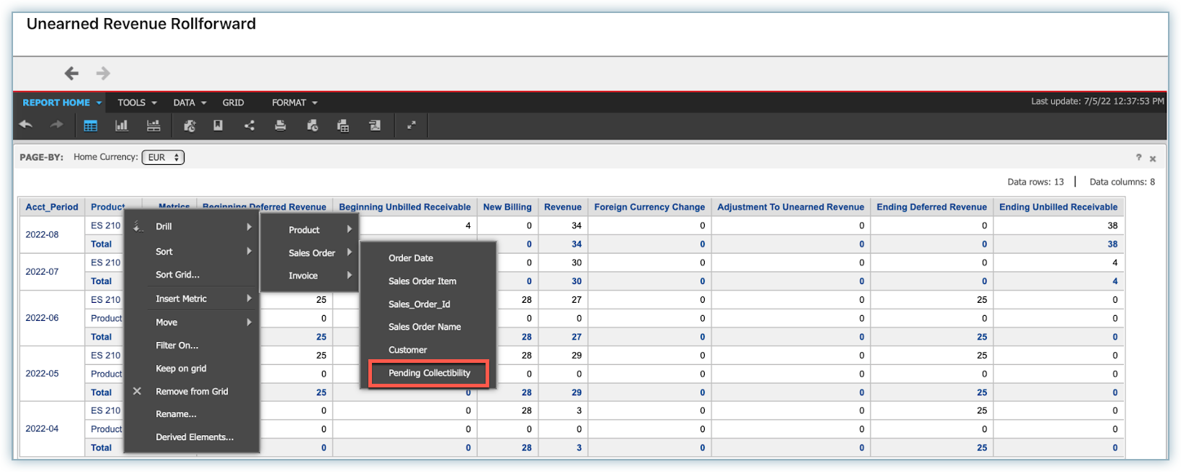Click the bookmark icon in toolbar
This screenshot has width=1181, height=472.
pos(218,126)
